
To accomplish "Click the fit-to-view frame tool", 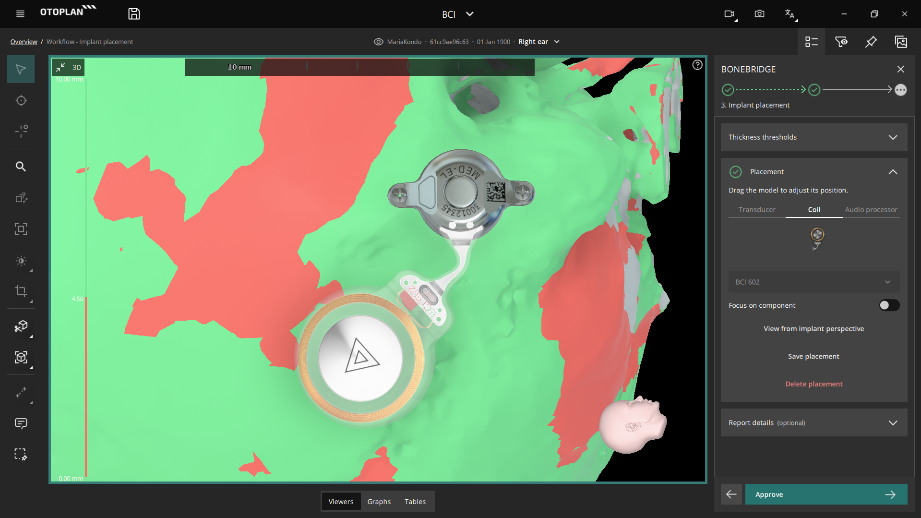I will pyautogui.click(x=21, y=229).
